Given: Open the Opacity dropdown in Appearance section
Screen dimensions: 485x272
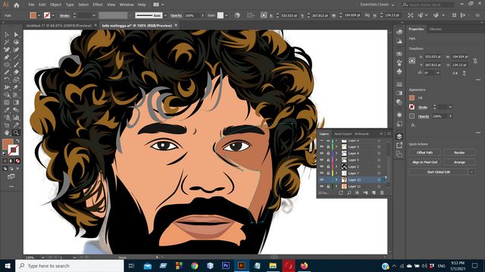Looking at the screenshot, I should pyautogui.click(x=451, y=116).
